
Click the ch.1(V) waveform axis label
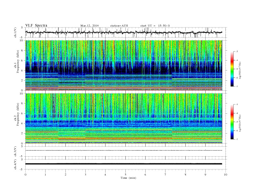point(15,32)
